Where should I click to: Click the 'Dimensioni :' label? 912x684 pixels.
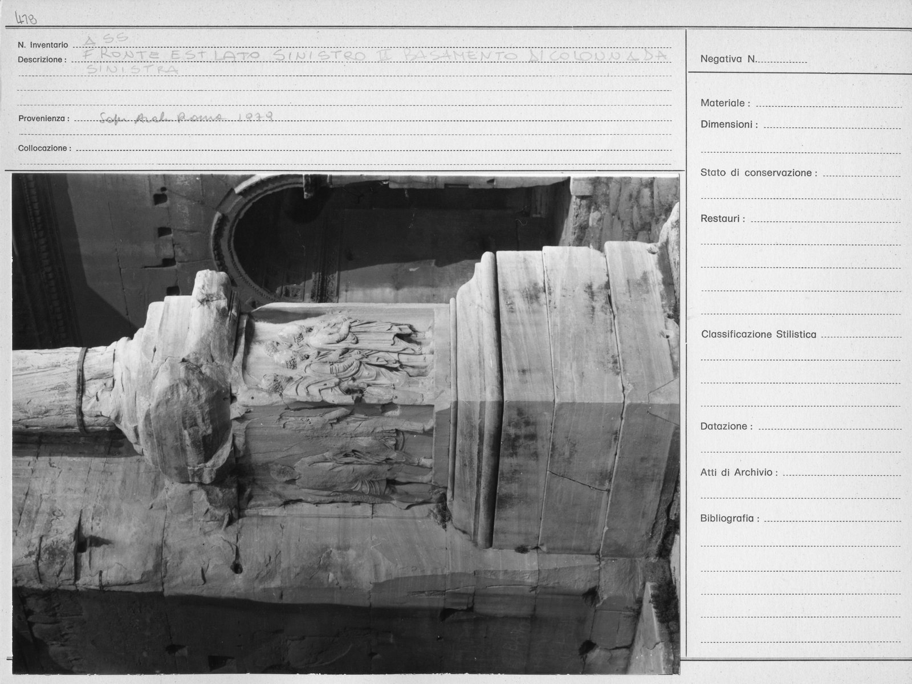point(729,124)
